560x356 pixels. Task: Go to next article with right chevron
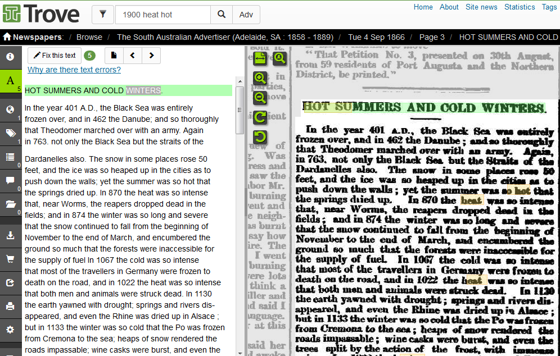coord(151,55)
